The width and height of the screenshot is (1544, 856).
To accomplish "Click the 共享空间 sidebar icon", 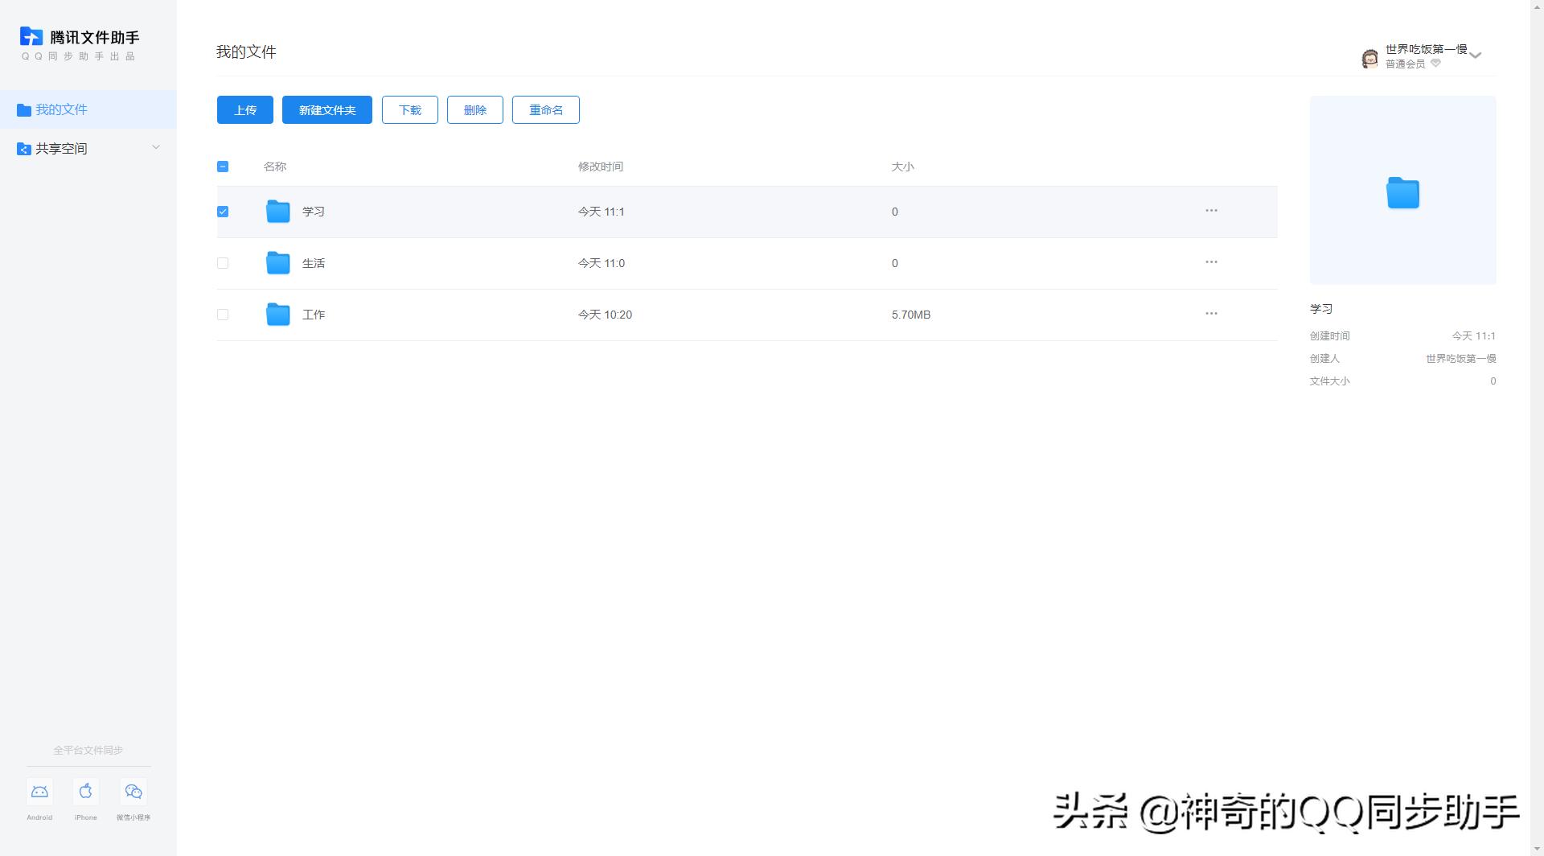I will pyautogui.click(x=23, y=148).
